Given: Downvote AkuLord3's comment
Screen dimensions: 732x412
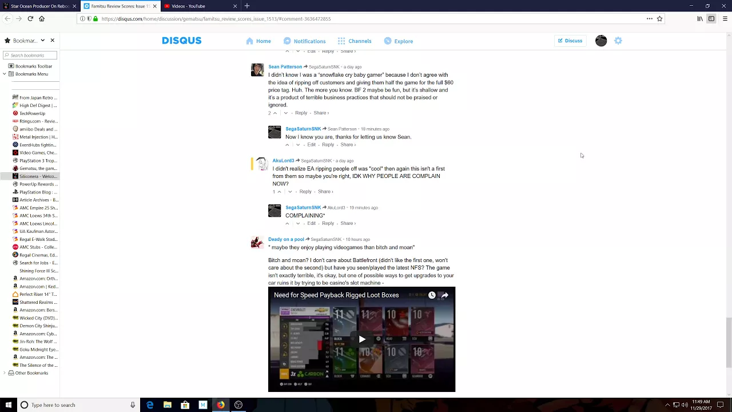Looking at the screenshot, I should [290, 192].
